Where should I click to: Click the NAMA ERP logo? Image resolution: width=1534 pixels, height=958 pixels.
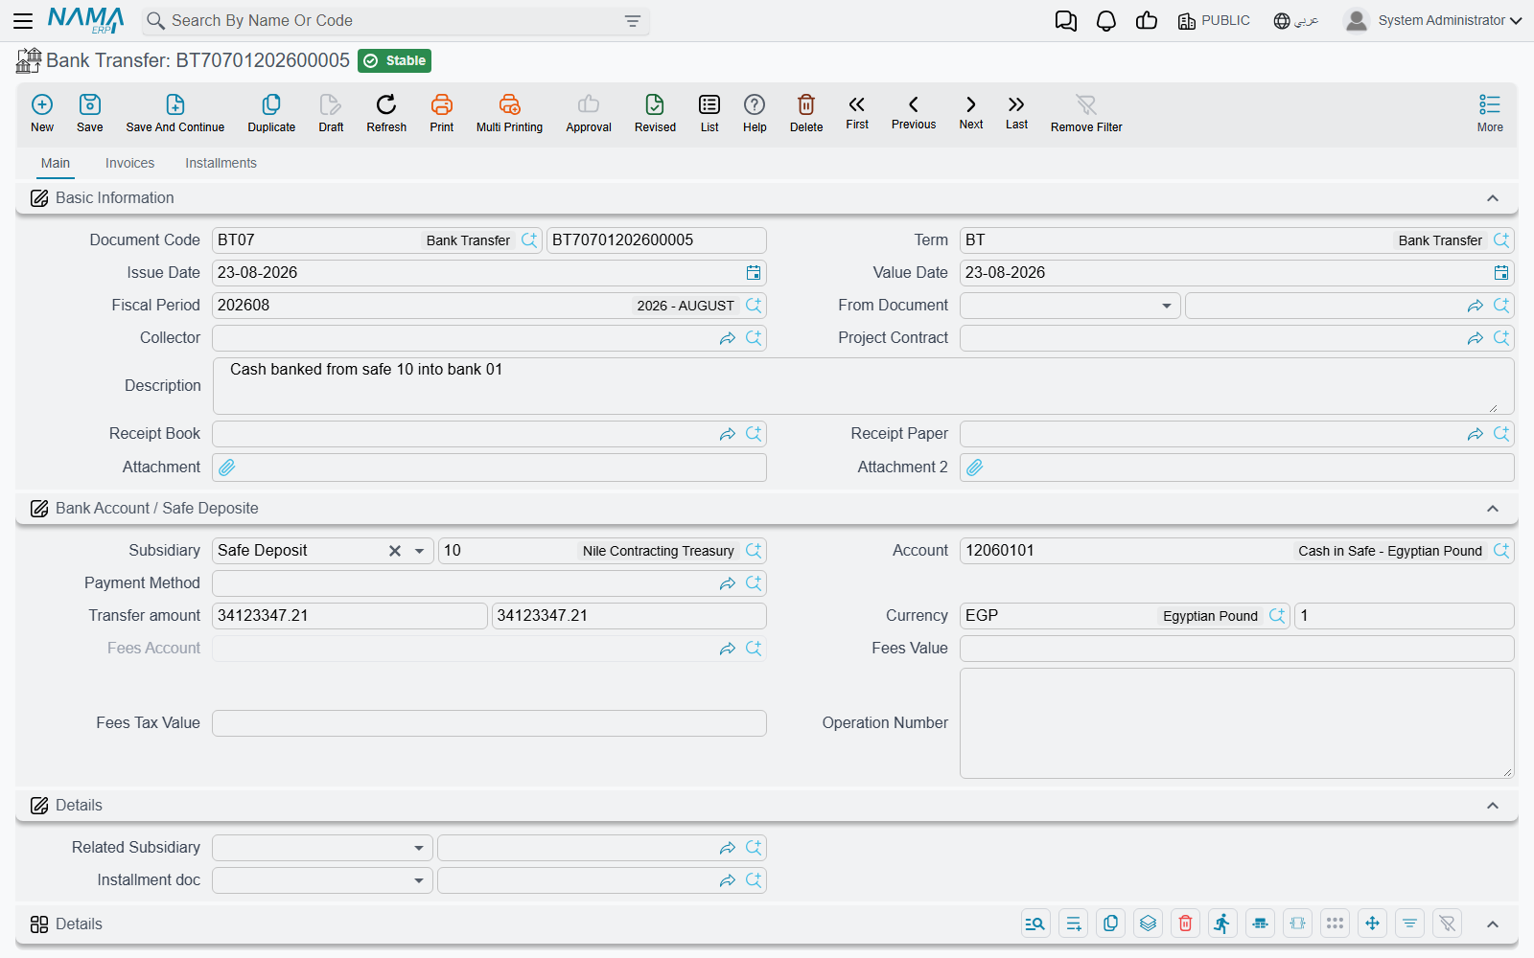[86, 20]
